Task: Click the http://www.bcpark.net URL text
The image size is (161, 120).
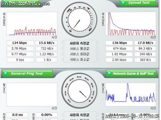Action: [x=26, y=4]
